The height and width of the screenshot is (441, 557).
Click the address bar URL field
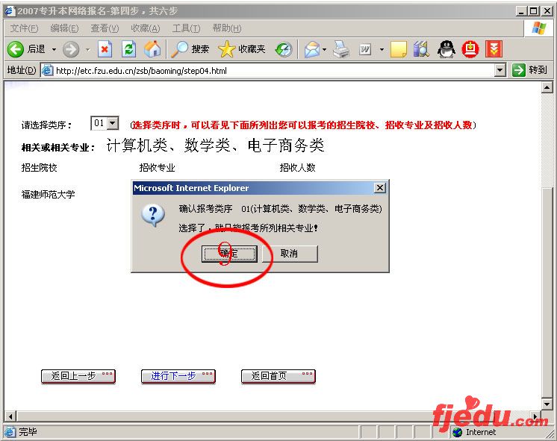point(269,71)
